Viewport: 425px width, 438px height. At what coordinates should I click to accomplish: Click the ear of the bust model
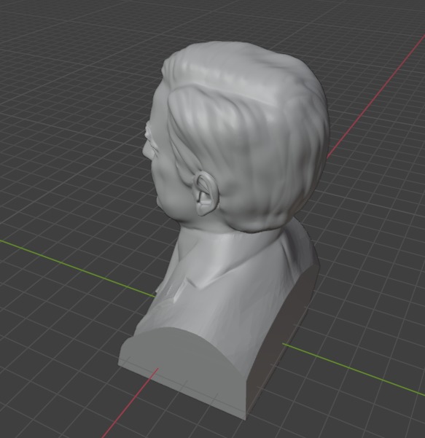(x=206, y=194)
